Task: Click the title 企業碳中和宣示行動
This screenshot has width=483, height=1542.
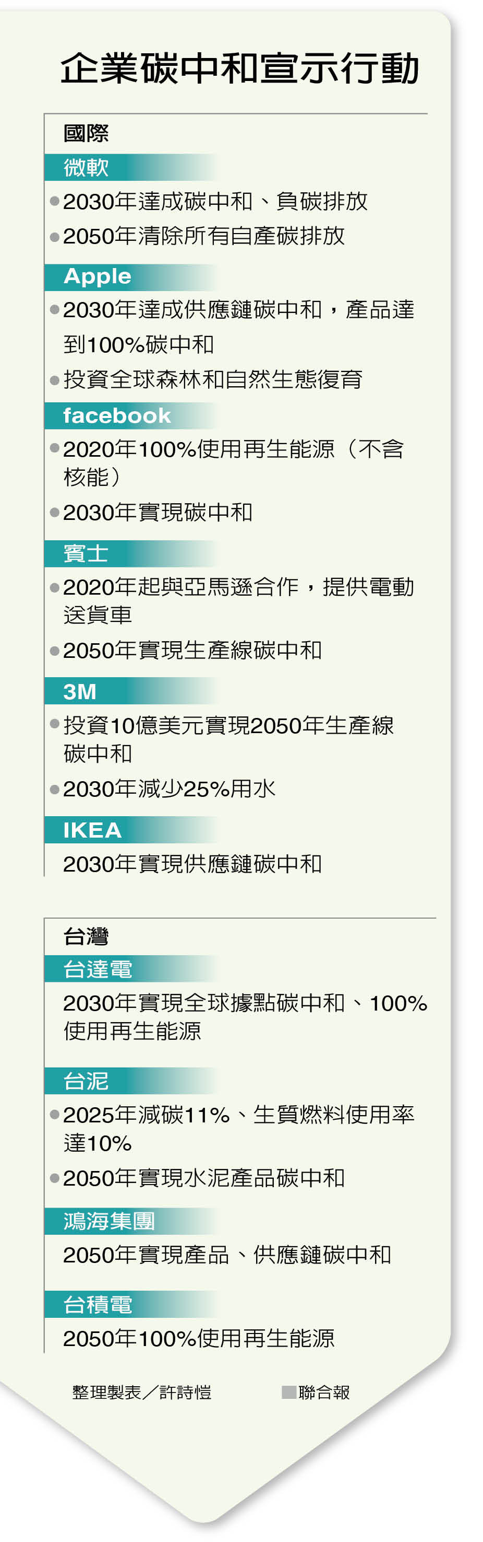Action: click(240, 68)
